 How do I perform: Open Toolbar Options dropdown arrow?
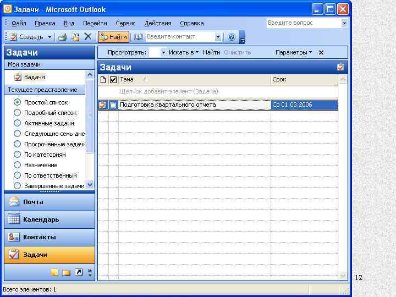pos(242,37)
